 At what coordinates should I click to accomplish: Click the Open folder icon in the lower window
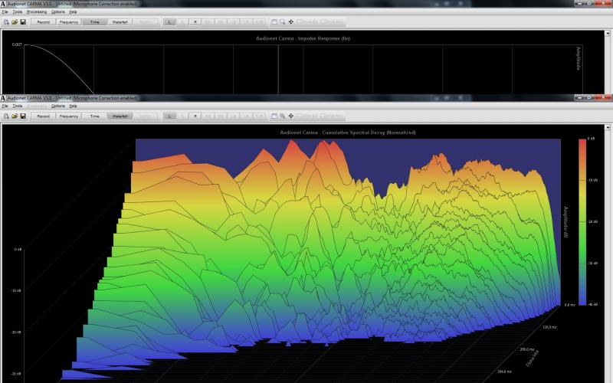[x=15, y=116]
